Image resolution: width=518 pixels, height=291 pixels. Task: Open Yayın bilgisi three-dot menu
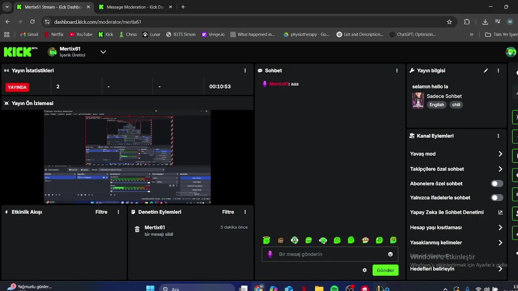coord(498,70)
